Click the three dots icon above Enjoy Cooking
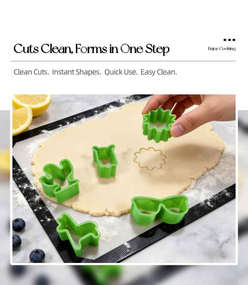248x285 pixels. tap(229, 40)
